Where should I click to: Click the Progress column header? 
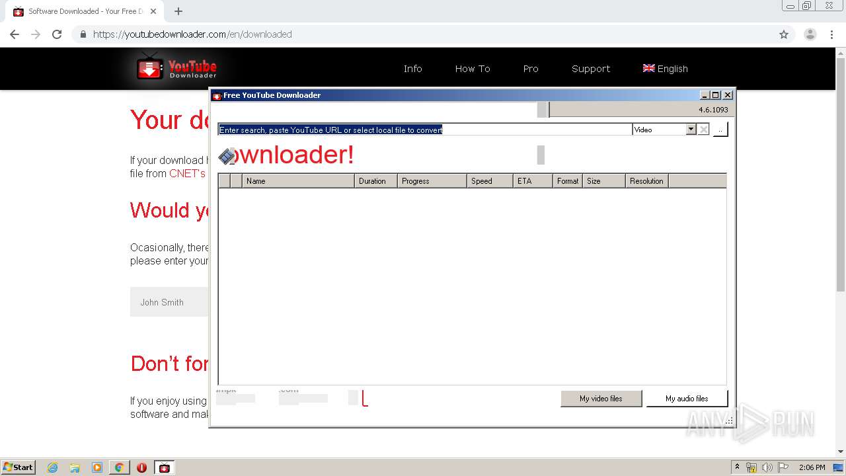click(x=432, y=180)
